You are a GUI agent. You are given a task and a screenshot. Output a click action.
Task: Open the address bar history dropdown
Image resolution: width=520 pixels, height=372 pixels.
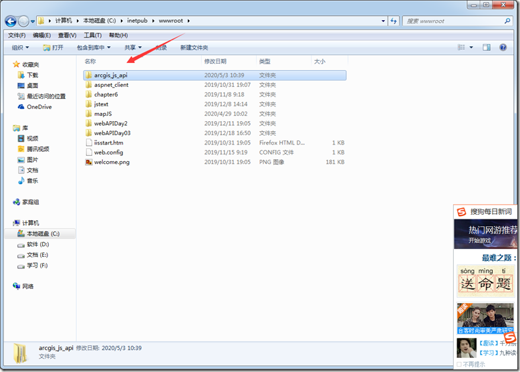tap(384, 21)
